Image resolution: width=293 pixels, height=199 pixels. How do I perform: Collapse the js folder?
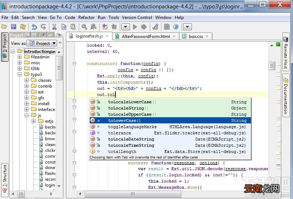[26, 115]
